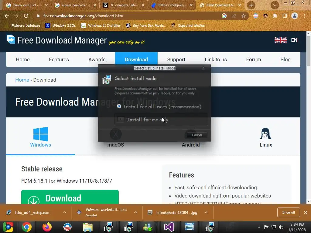Switch to the 70 Computer Mouse tab

click(x=123, y=5)
